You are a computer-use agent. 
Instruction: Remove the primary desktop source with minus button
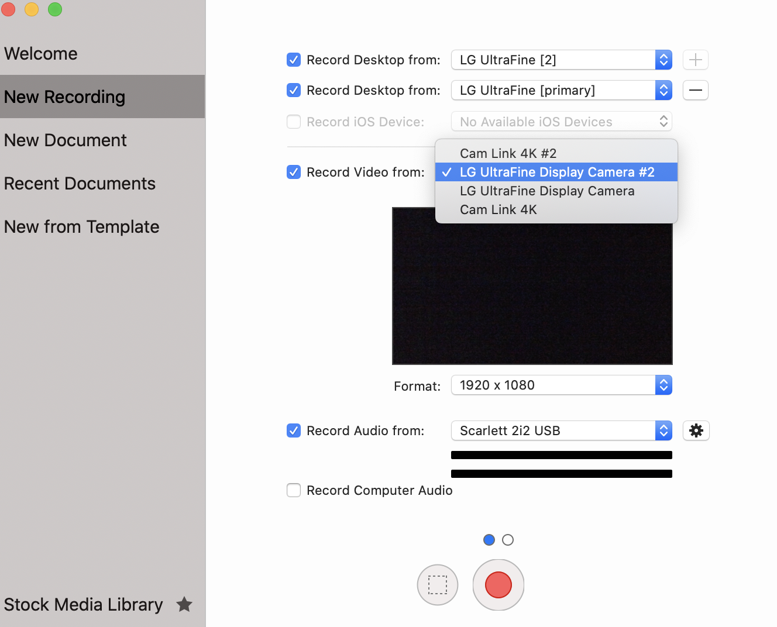pyautogui.click(x=696, y=90)
